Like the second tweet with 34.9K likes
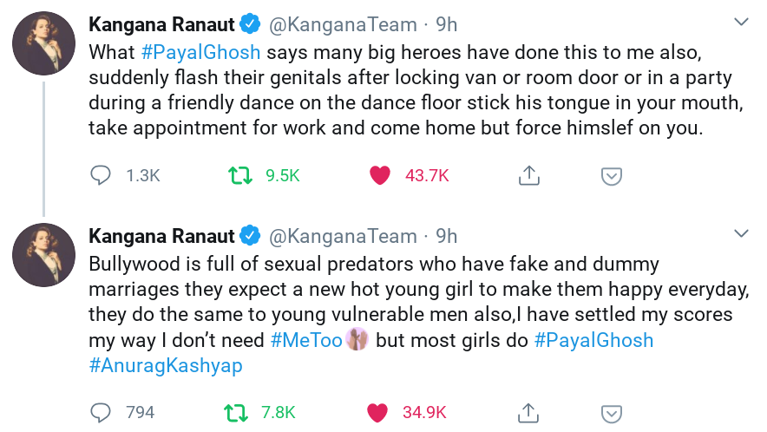This screenshot has width=767, height=432. tap(377, 412)
